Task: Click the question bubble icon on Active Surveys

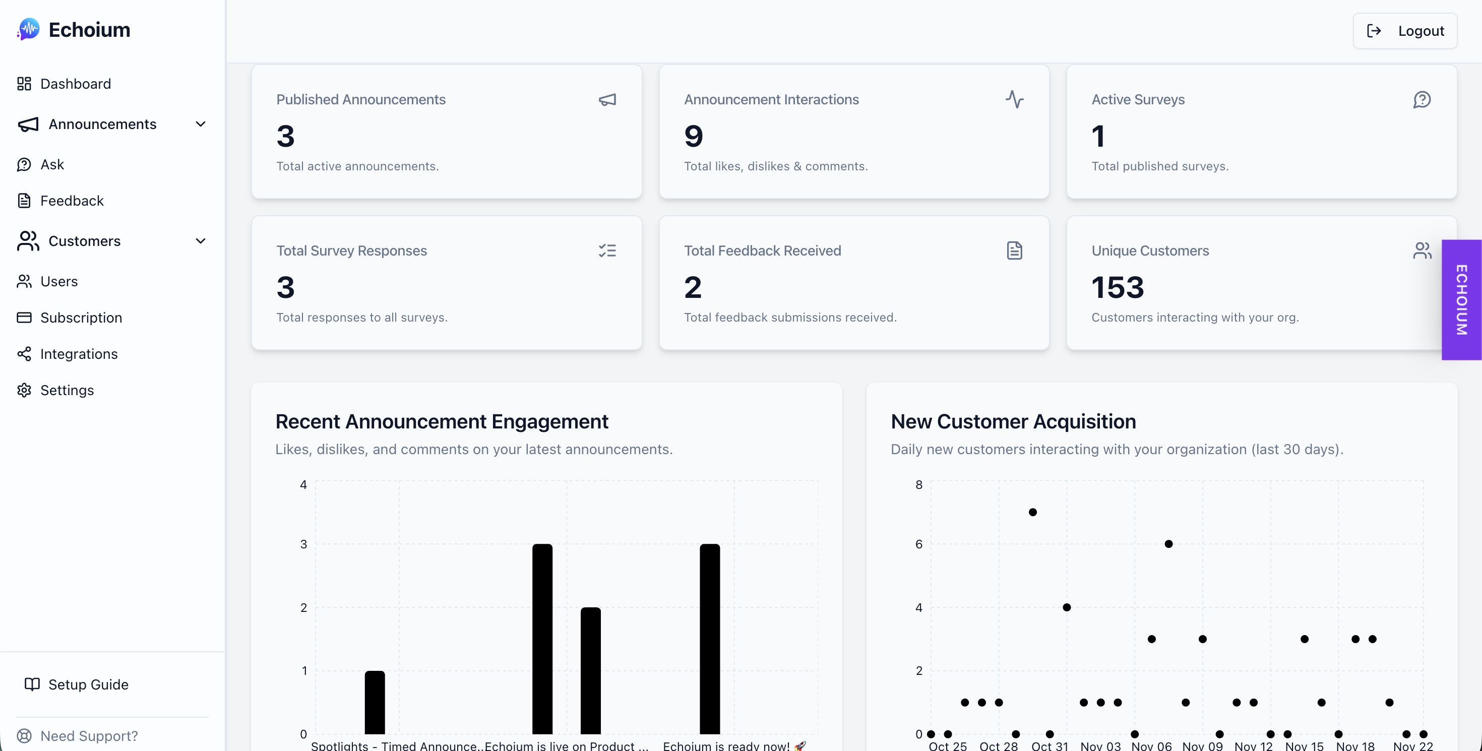Action: 1422,99
